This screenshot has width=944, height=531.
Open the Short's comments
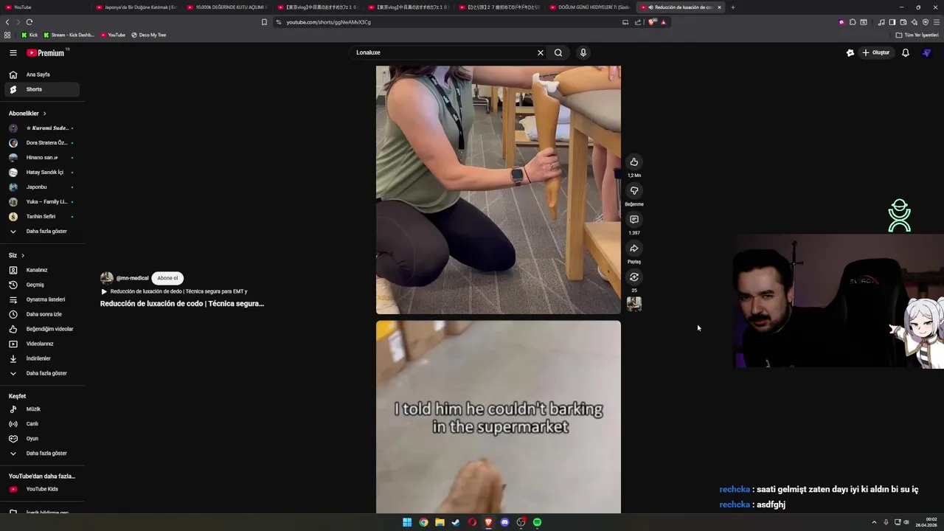point(634,220)
